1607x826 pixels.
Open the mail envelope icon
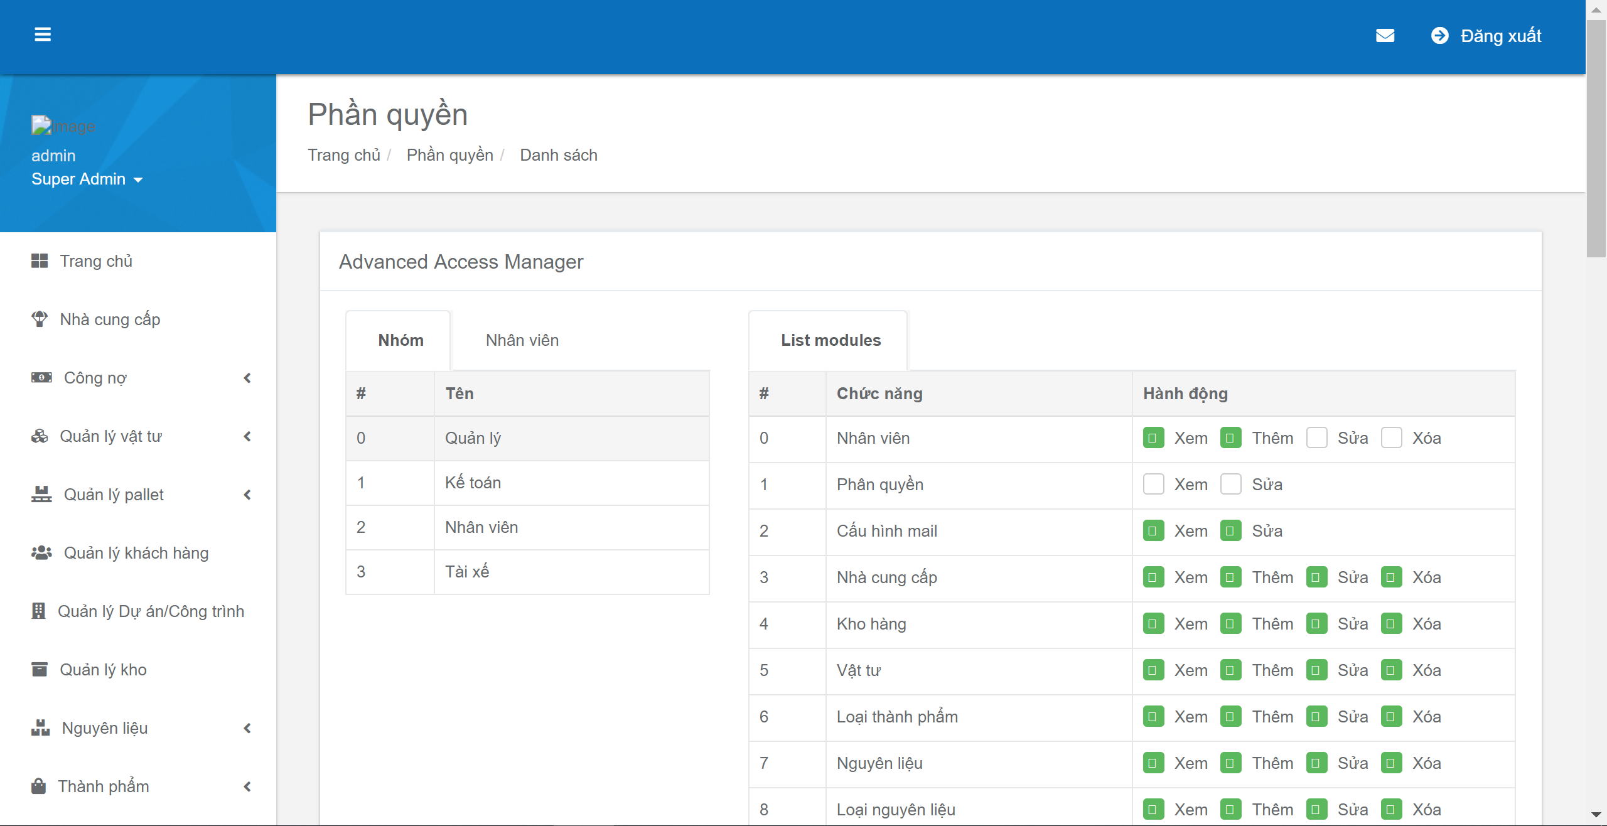pos(1385,36)
